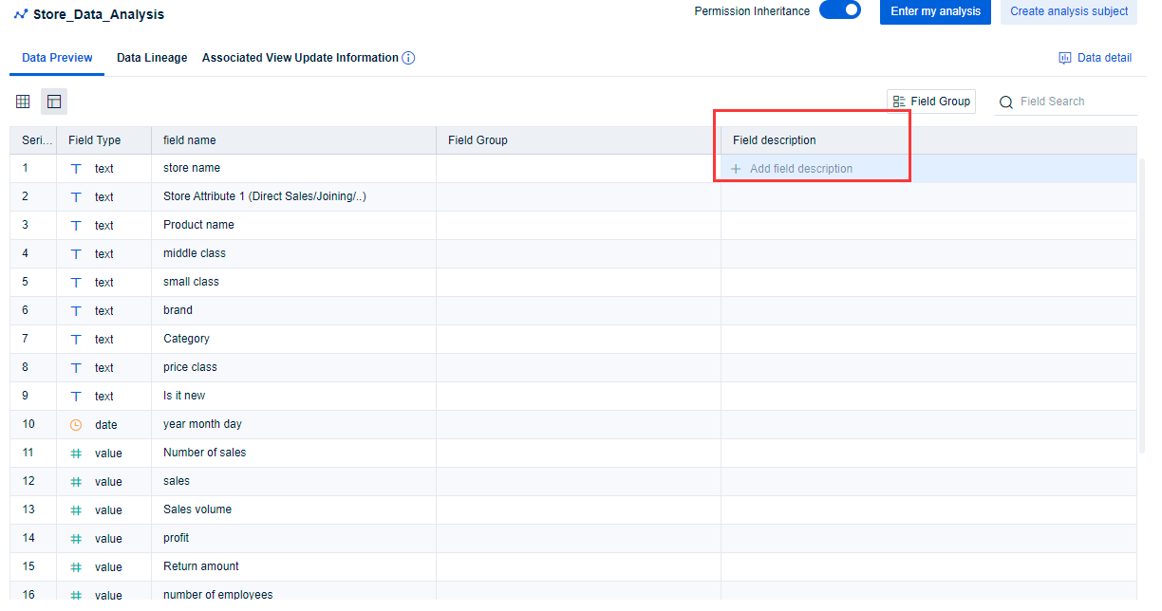The height and width of the screenshot is (611, 1162).
Task: Click the info icon beside Associated View Update Information
Action: pyautogui.click(x=408, y=57)
